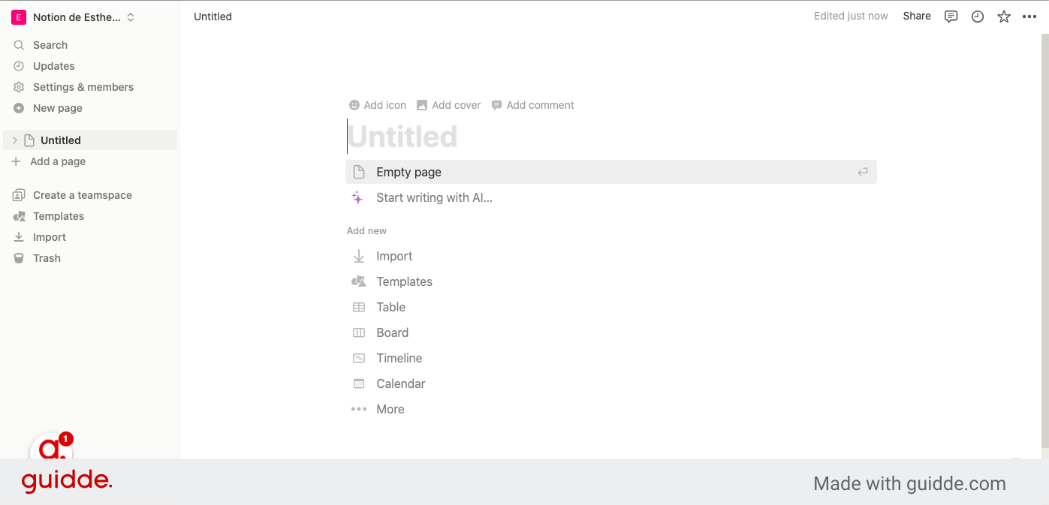
Task: Select the Empty page option
Action: click(x=408, y=172)
